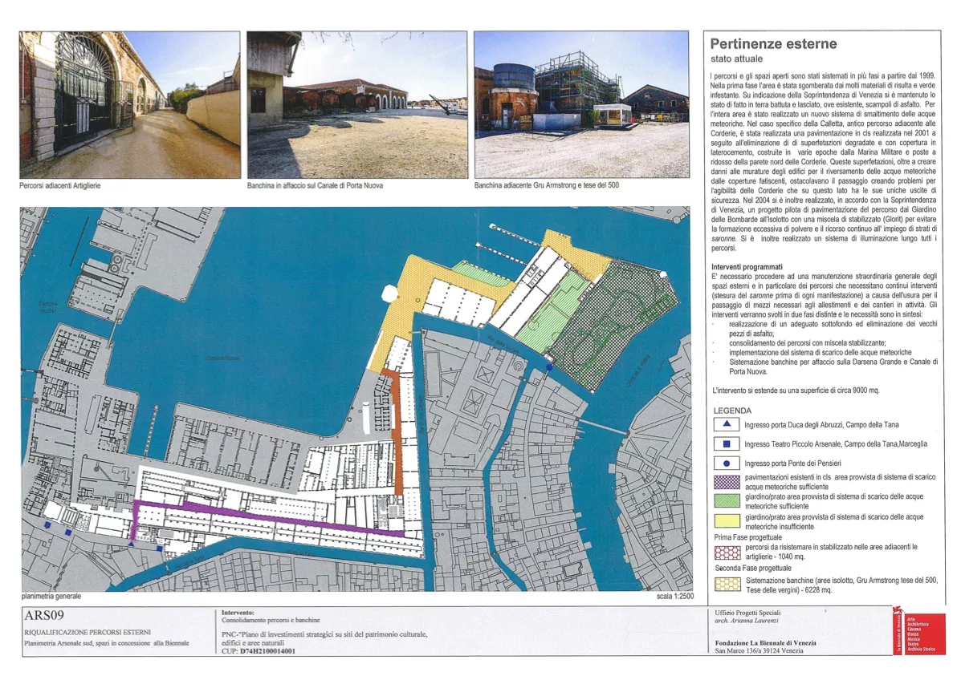Image resolution: width=957 pixels, height=676 pixels.
Task: Click the sentence about "circa 9000 mq" surface
Action: coord(796,390)
